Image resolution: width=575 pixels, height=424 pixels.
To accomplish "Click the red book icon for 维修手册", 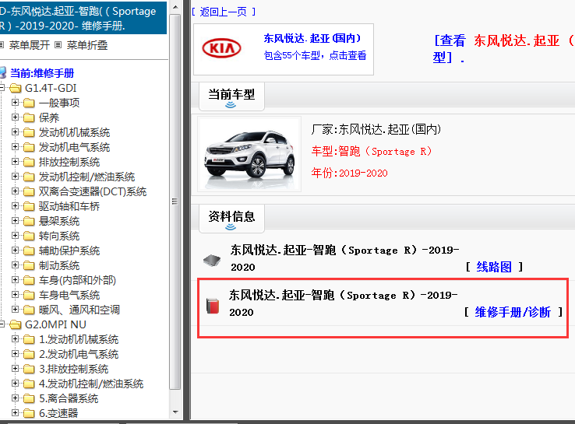I will [213, 306].
